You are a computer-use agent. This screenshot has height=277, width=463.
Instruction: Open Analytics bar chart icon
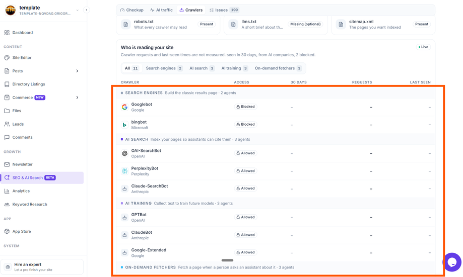[7, 191]
